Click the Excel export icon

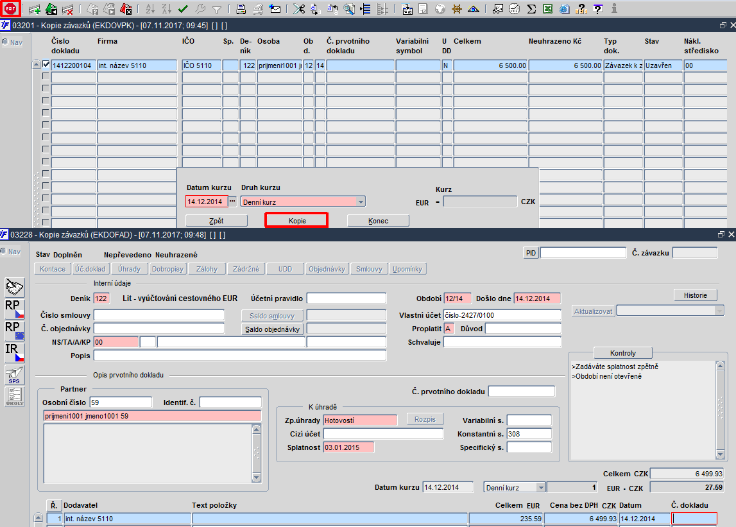[x=548, y=8]
